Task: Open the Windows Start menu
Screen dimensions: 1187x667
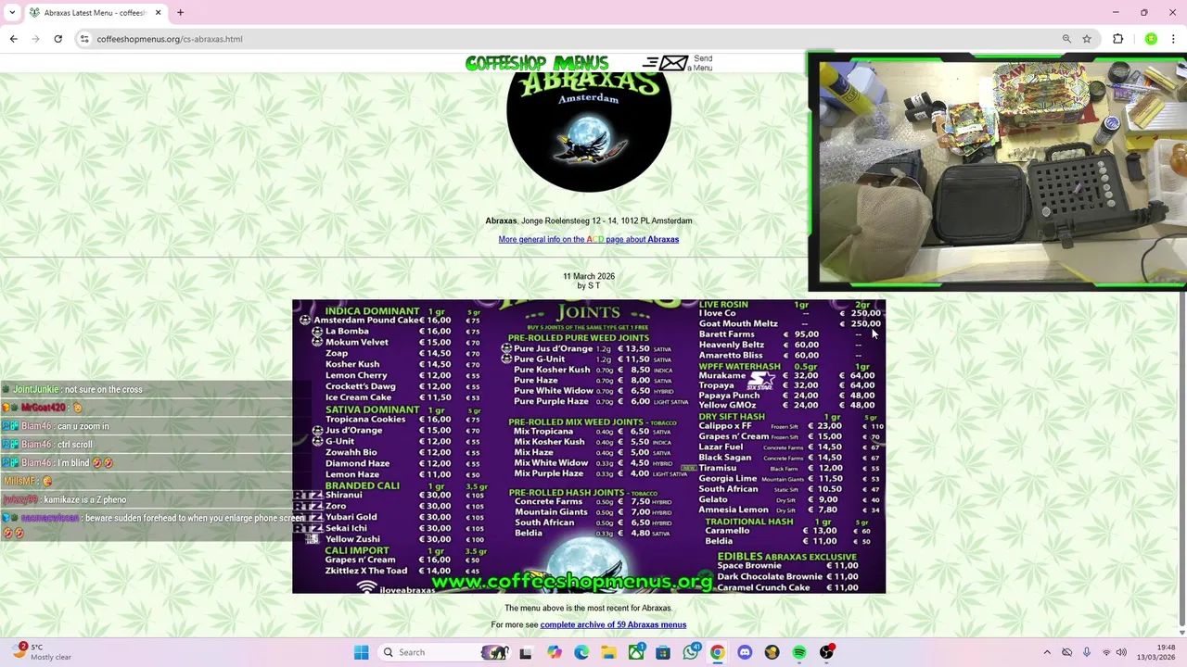Action: [x=361, y=652]
